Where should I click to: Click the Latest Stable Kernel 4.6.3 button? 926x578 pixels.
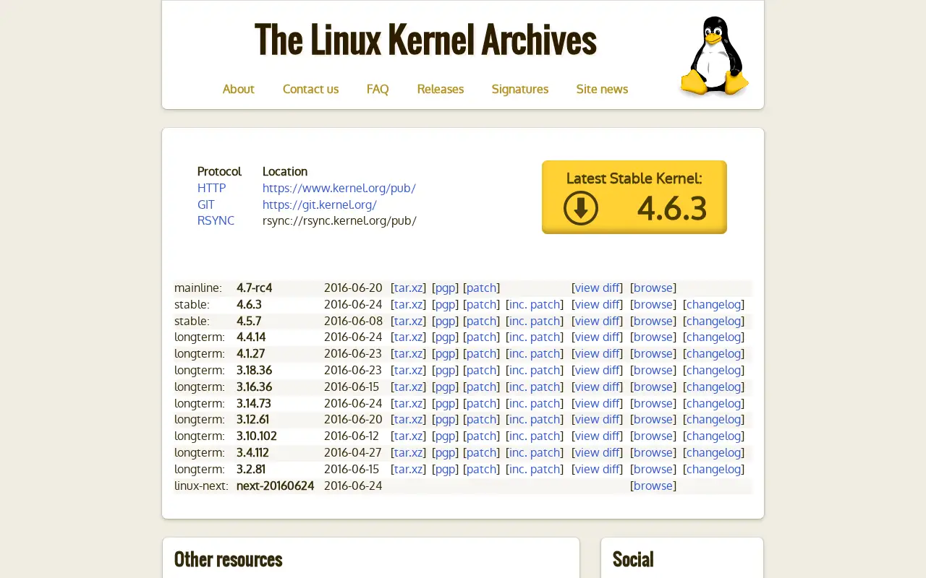[634, 197]
